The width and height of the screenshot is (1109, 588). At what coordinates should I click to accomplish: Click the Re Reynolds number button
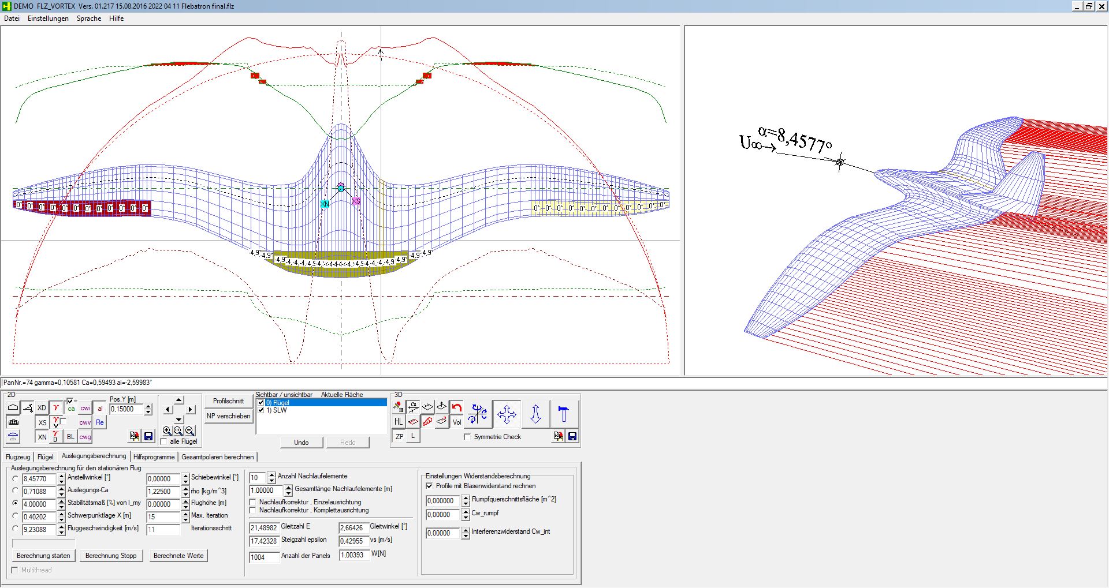100,422
